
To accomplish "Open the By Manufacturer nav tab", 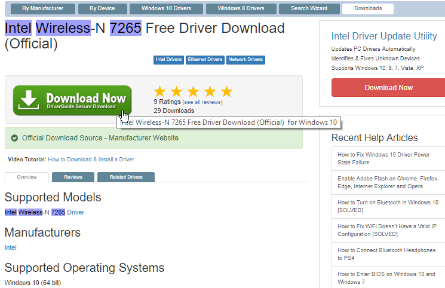I will tap(42, 8).
